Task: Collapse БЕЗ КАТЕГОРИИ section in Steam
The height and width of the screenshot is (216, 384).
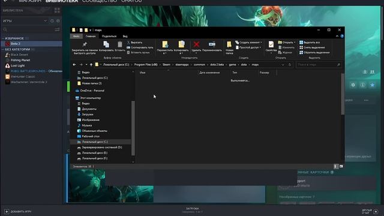Action: point(3,49)
